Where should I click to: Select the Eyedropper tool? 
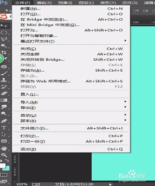pyautogui.click(x=5, y=59)
